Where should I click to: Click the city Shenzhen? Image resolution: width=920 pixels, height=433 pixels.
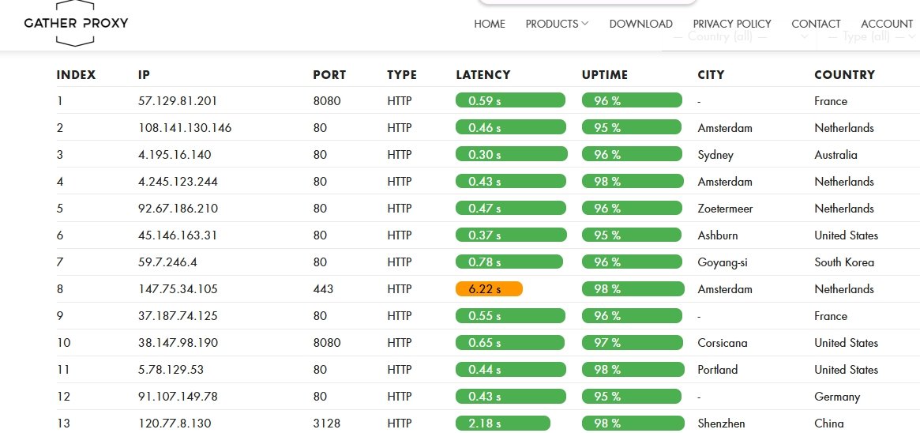point(721,424)
